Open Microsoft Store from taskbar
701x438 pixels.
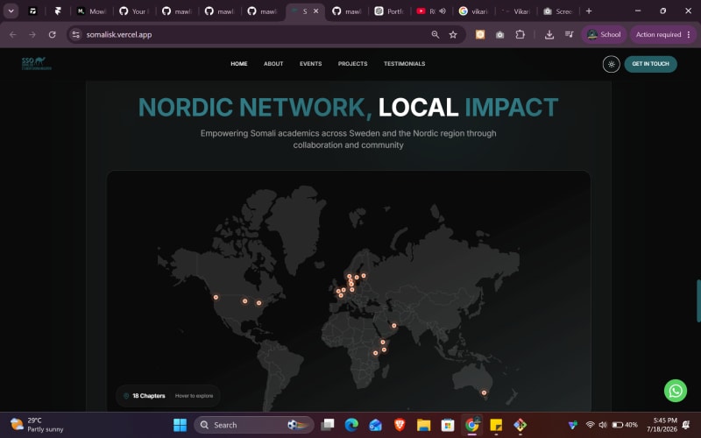coord(448,425)
